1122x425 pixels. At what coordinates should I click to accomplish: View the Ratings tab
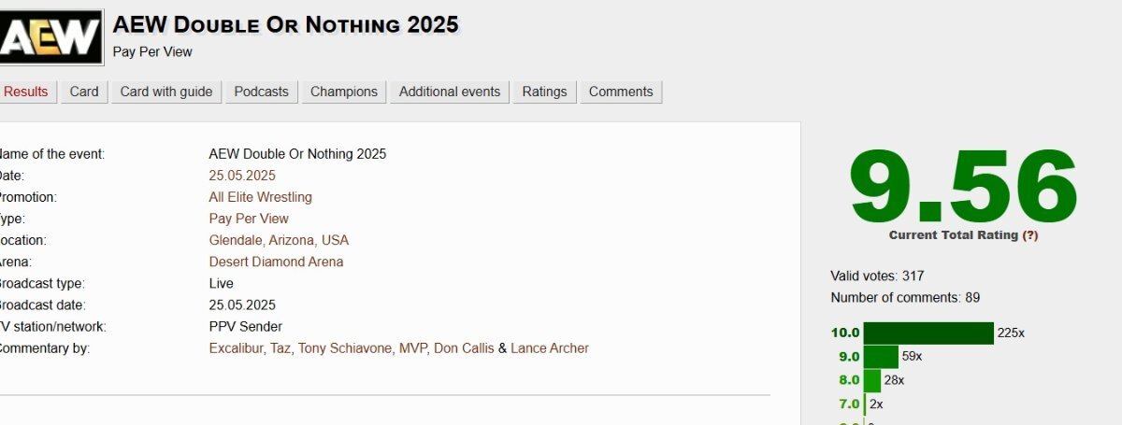tap(544, 92)
